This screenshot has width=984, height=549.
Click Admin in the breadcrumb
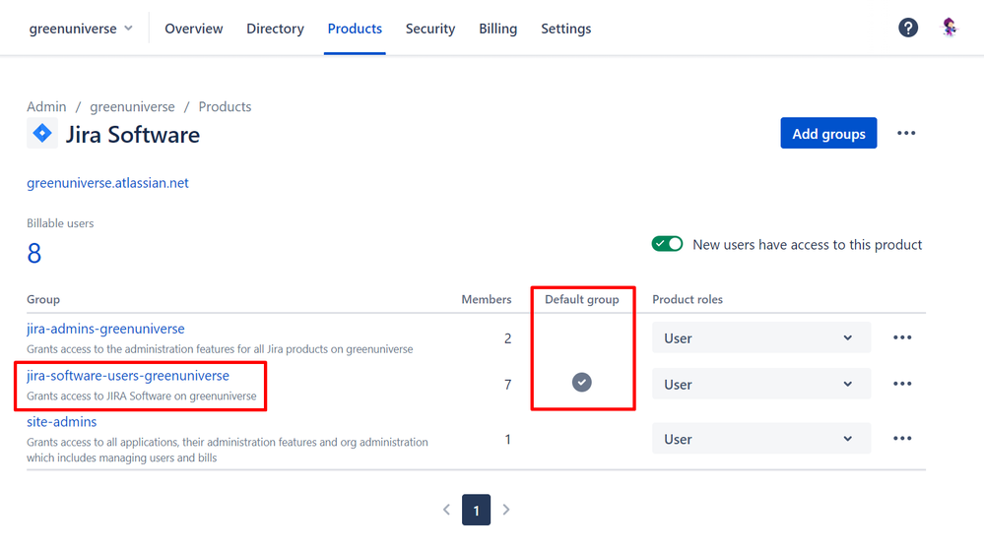46,106
